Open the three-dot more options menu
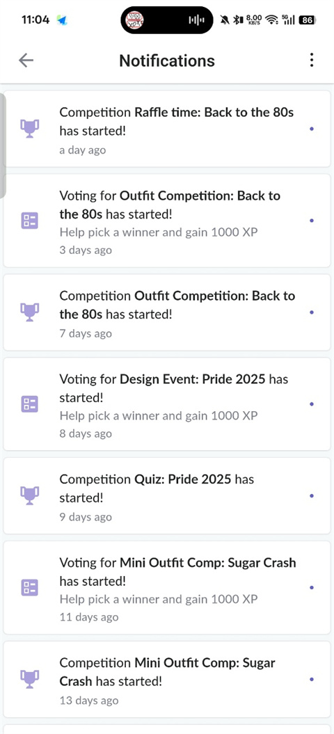334x734 pixels. tap(312, 60)
